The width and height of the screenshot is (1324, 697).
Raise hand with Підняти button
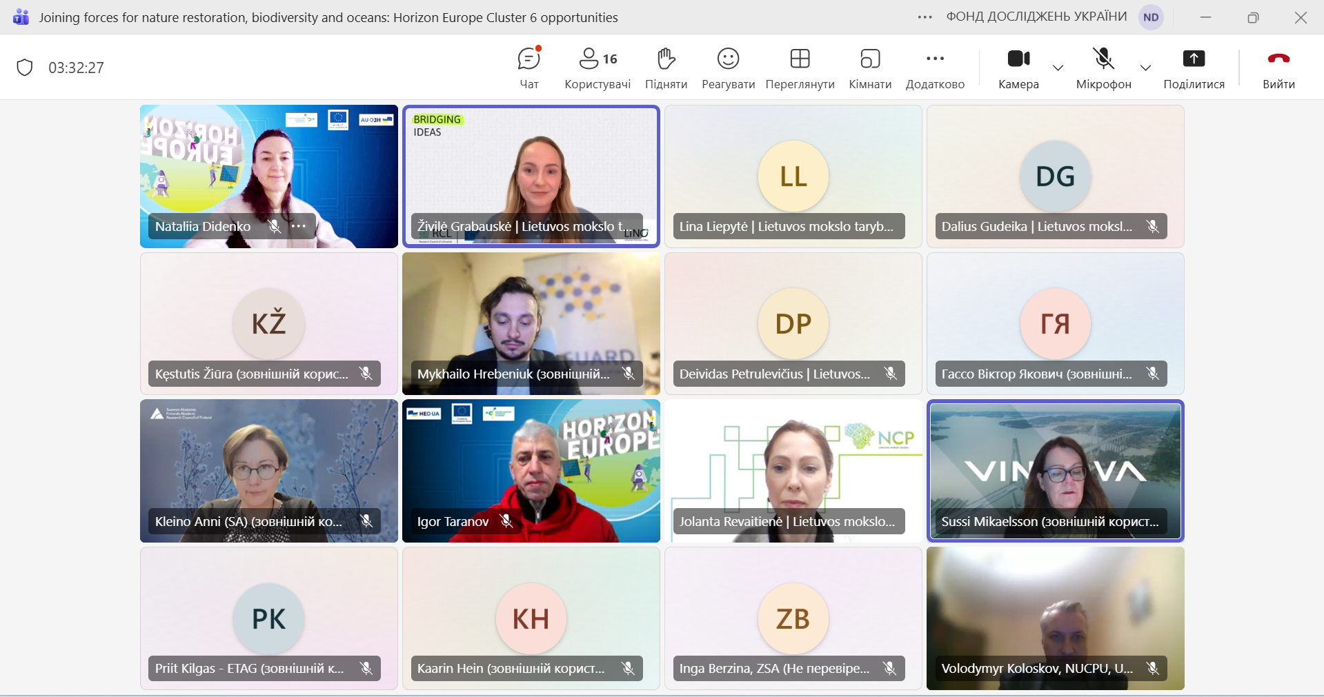(666, 68)
